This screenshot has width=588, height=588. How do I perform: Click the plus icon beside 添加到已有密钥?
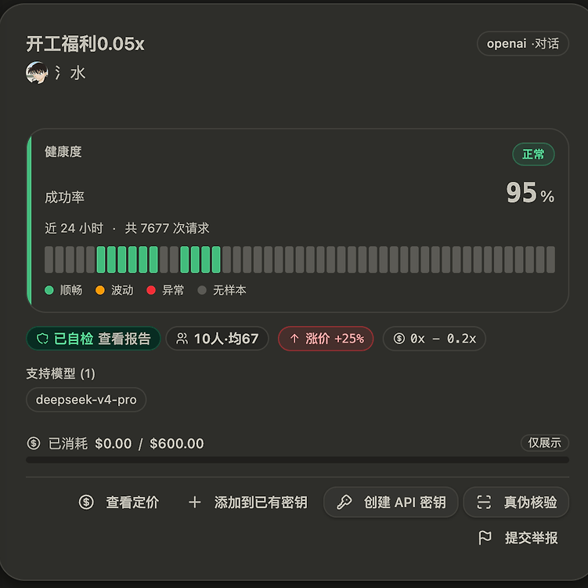[x=195, y=502]
